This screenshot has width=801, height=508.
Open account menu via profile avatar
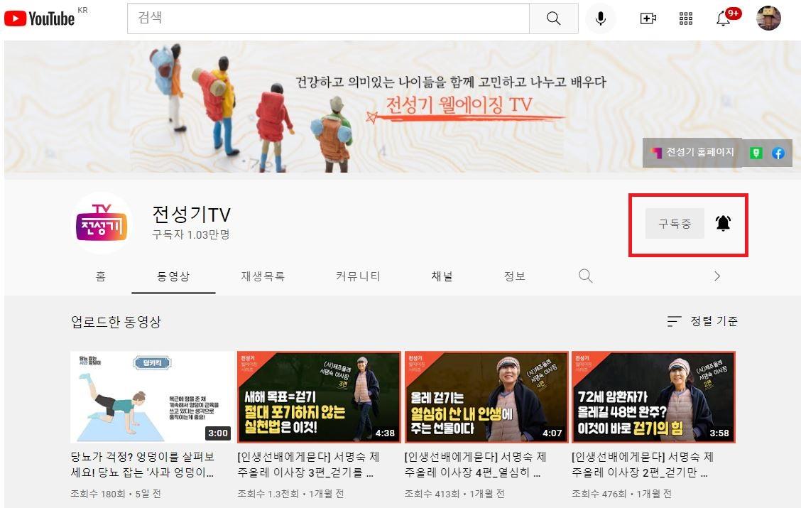[769, 18]
